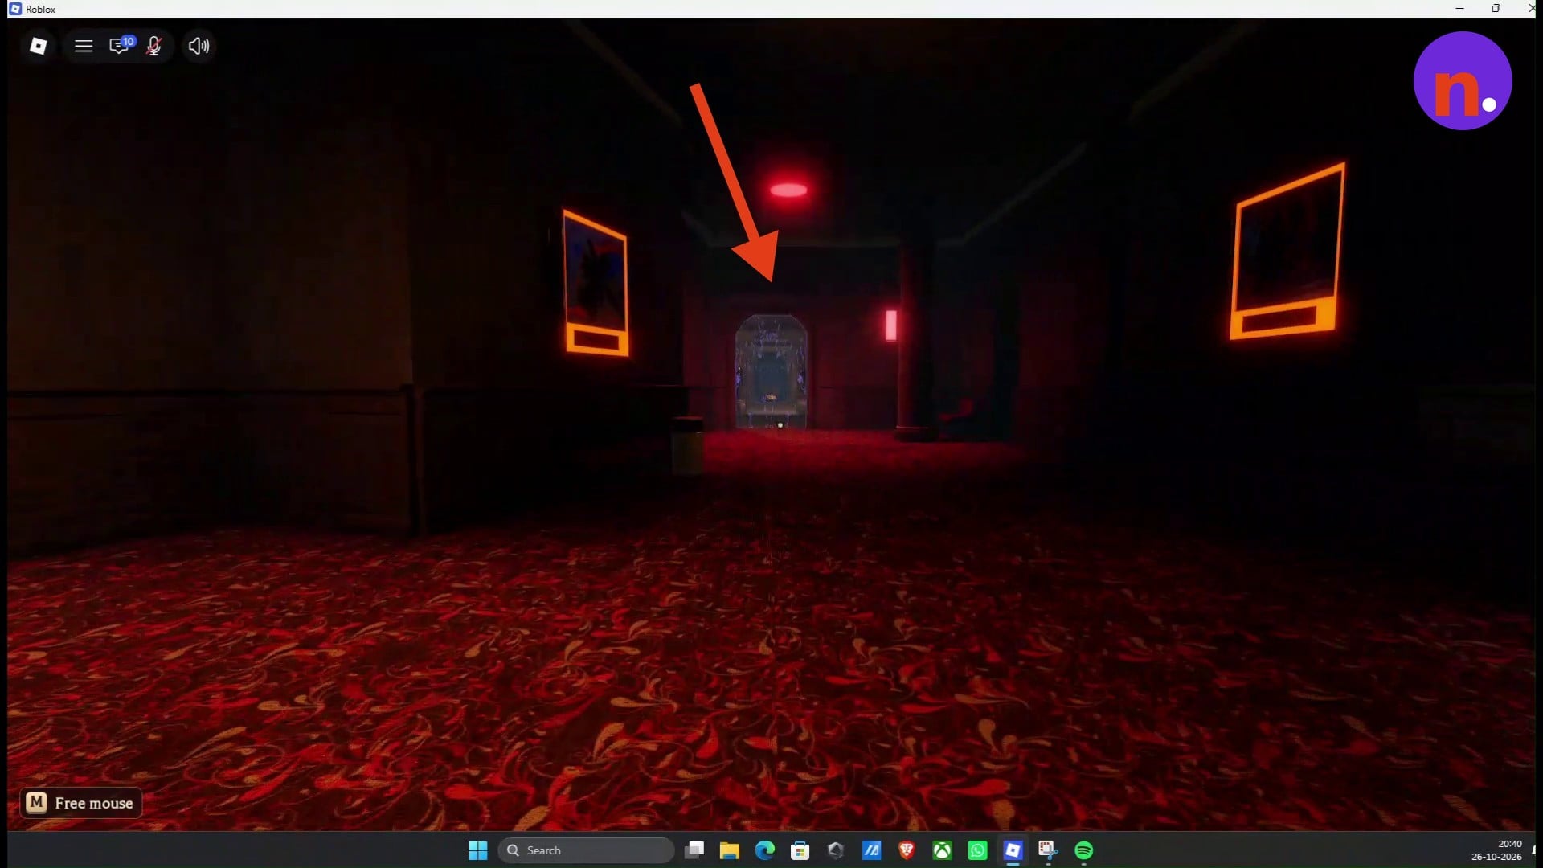This screenshot has width=1543, height=868.
Task: Open the Roblox logo menu
Action: click(38, 46)
